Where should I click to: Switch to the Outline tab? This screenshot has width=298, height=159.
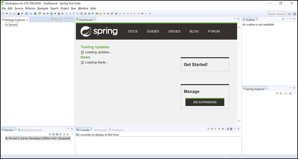[250, 20]
